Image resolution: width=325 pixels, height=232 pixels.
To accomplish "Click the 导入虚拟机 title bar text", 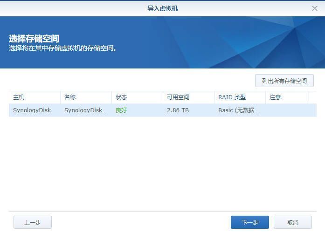I will (162, 8).
